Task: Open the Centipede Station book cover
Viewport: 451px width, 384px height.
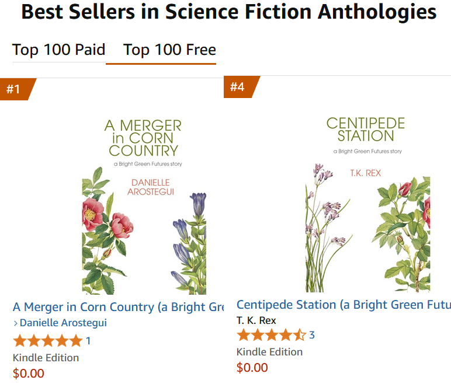Action: [367, 203]
